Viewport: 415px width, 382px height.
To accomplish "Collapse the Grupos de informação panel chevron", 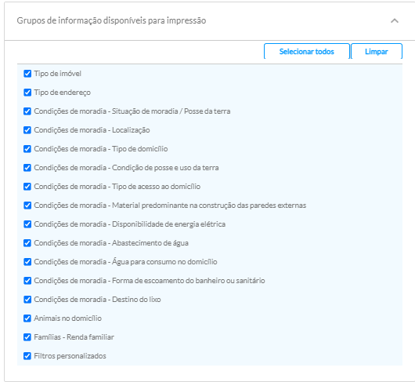I will pos(395,20).
